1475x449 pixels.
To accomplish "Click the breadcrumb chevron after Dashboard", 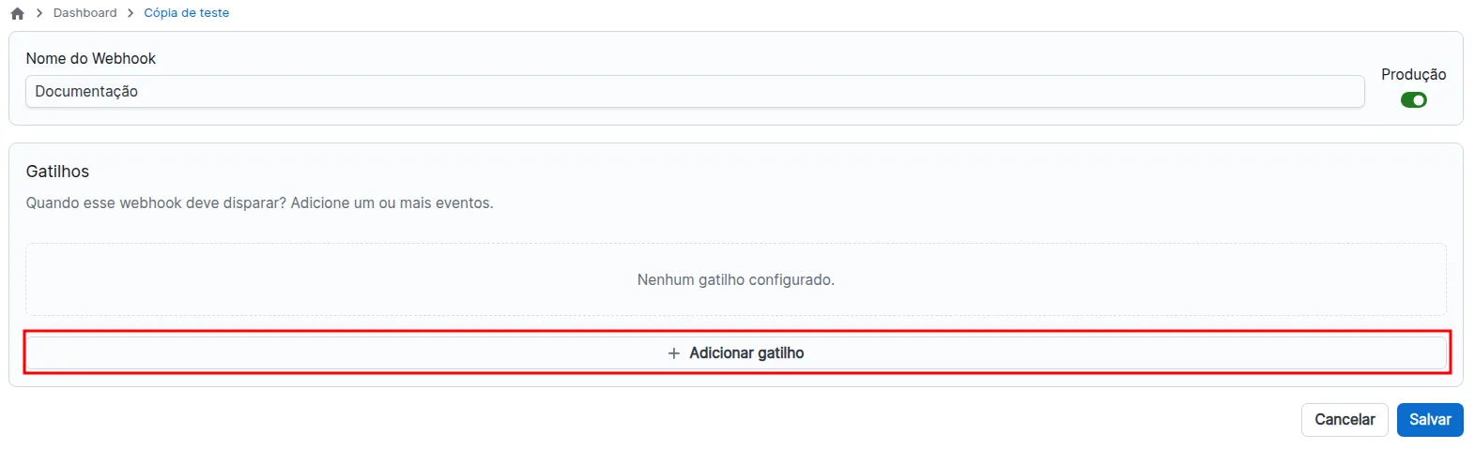I will tap(131, 13).
